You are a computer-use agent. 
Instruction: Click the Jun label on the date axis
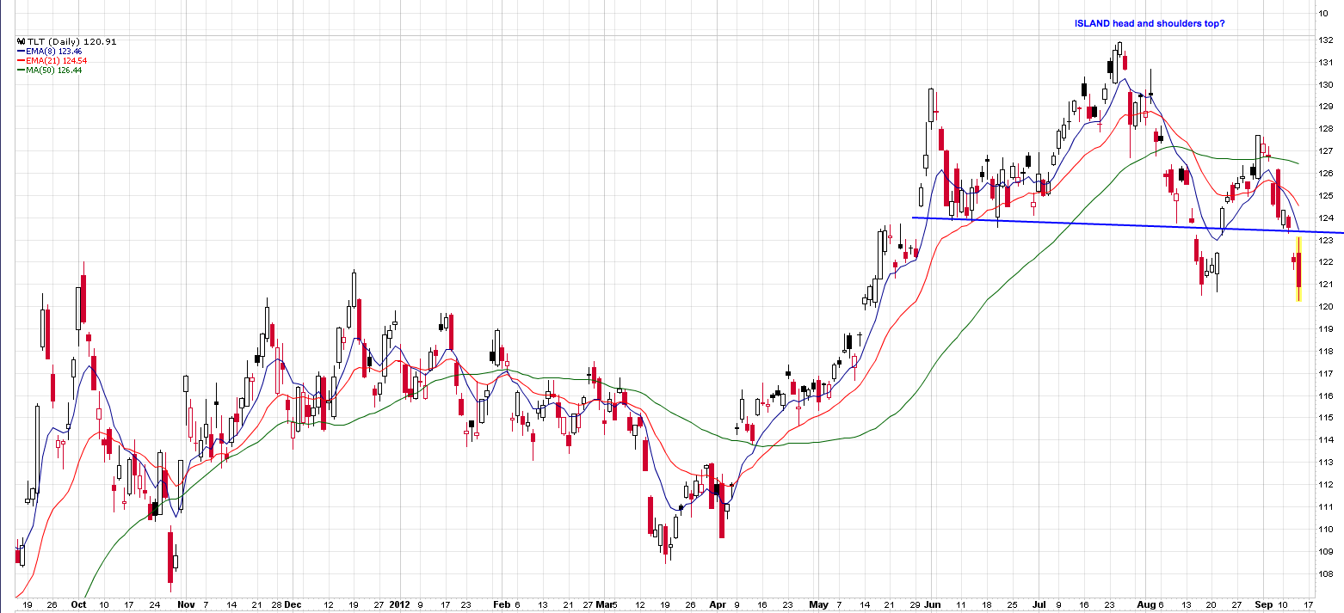tap(934, 605)
